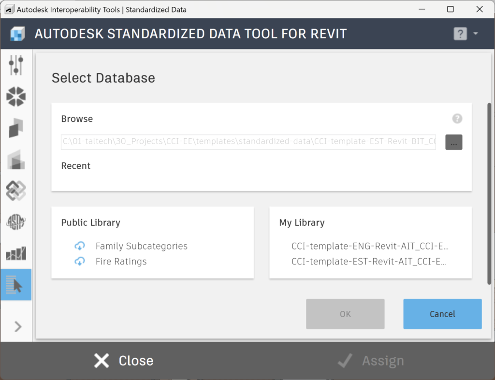This screenshot has width=495, height=380.
Task: Choose CCI-template-ENG-Revit-AIT entry in My Library
Action: point(370,246)
